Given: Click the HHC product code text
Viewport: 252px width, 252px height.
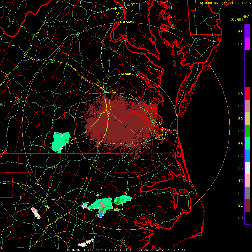Looking at the screenshot, I should [246, 17].
